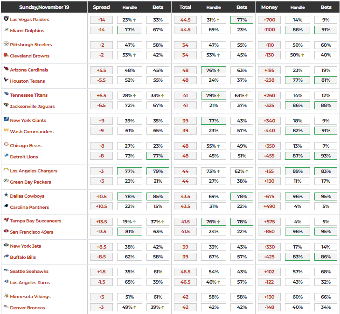Screen dimensions: 340x314
Task: Select the Vikings +130 moneyline cell
Action: pos(269,297)
